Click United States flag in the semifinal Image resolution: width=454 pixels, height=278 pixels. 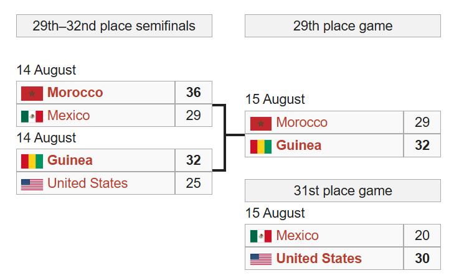point(32,185)
